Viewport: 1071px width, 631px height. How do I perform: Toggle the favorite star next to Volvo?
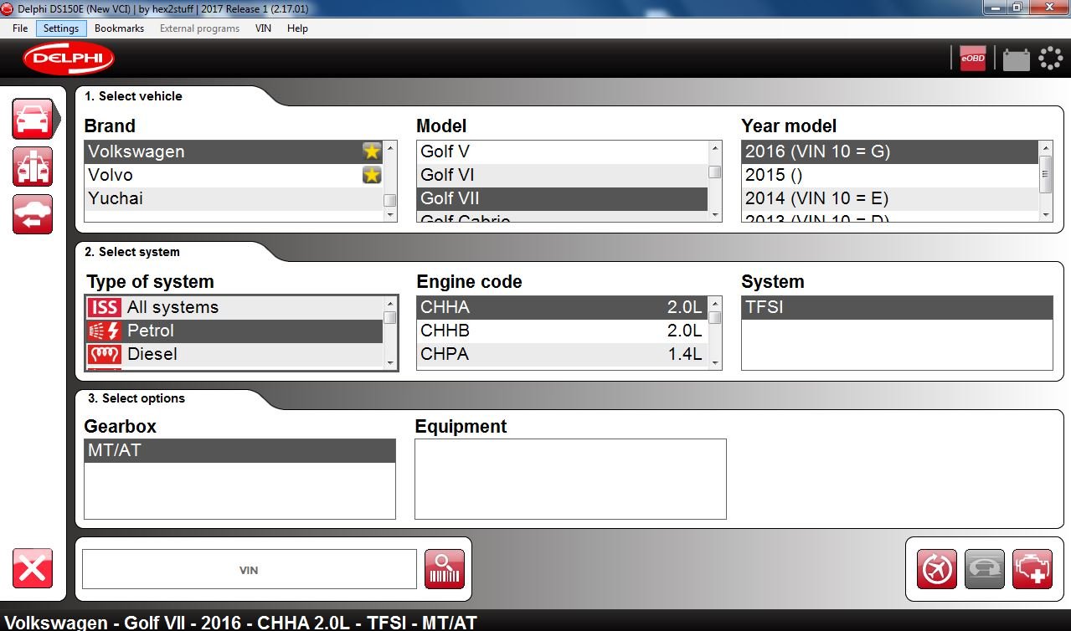pyautogui.click(x=372, y=175)
